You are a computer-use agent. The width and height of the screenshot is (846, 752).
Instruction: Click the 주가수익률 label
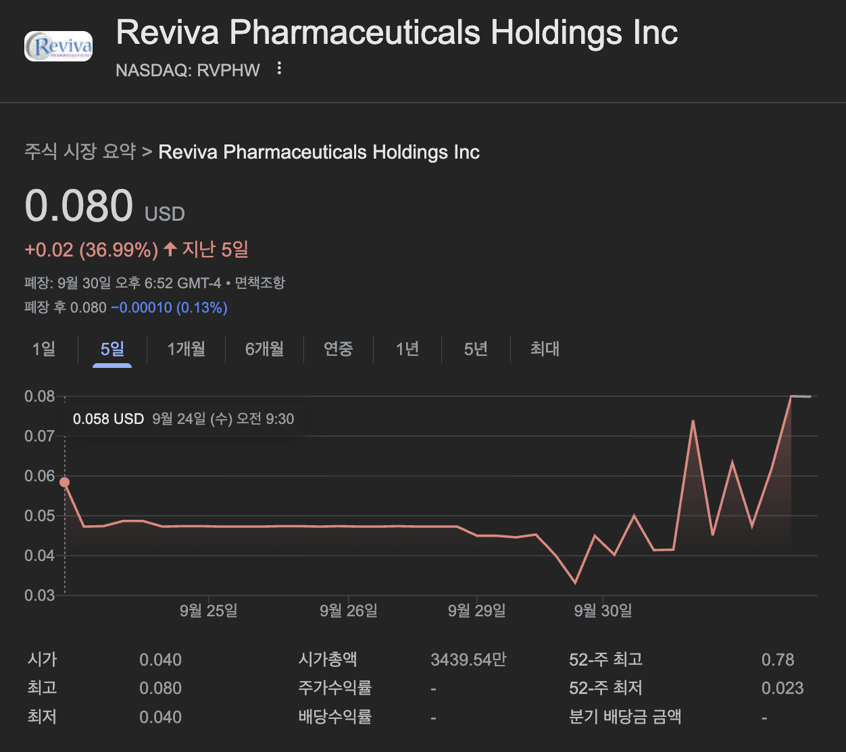pyautogui.click(x=335, y=688)
